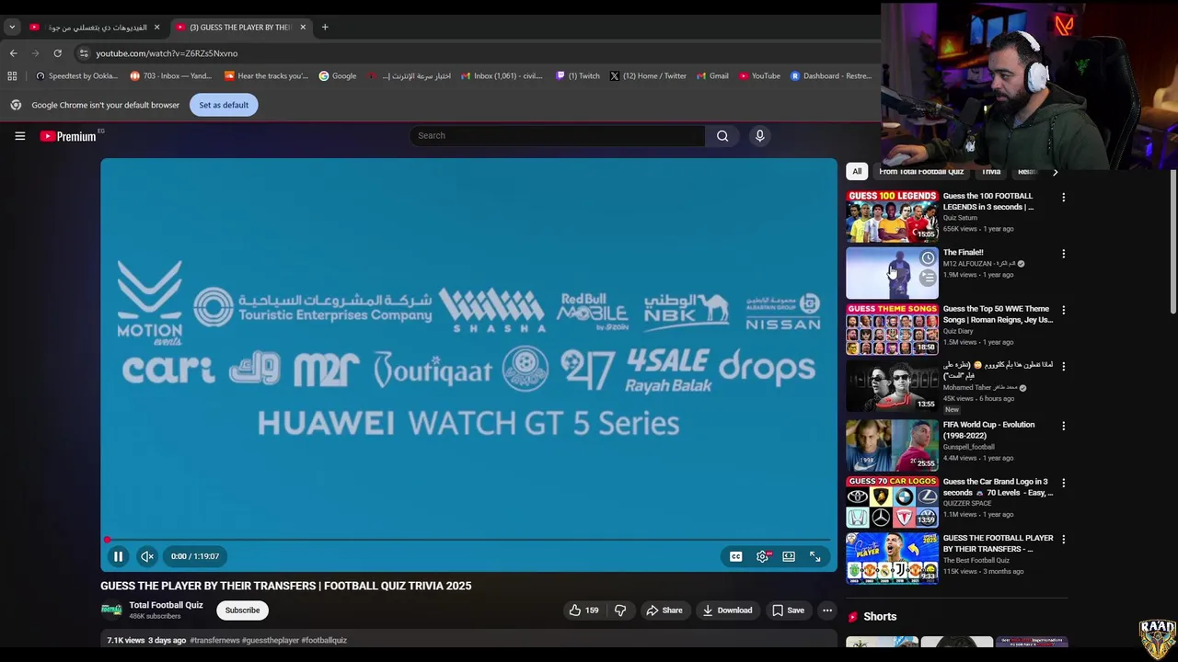The width and height of the screenshot is (1178, 662).
Task: Like the video with the thumbs up
Action: click(x=583, y=611)
